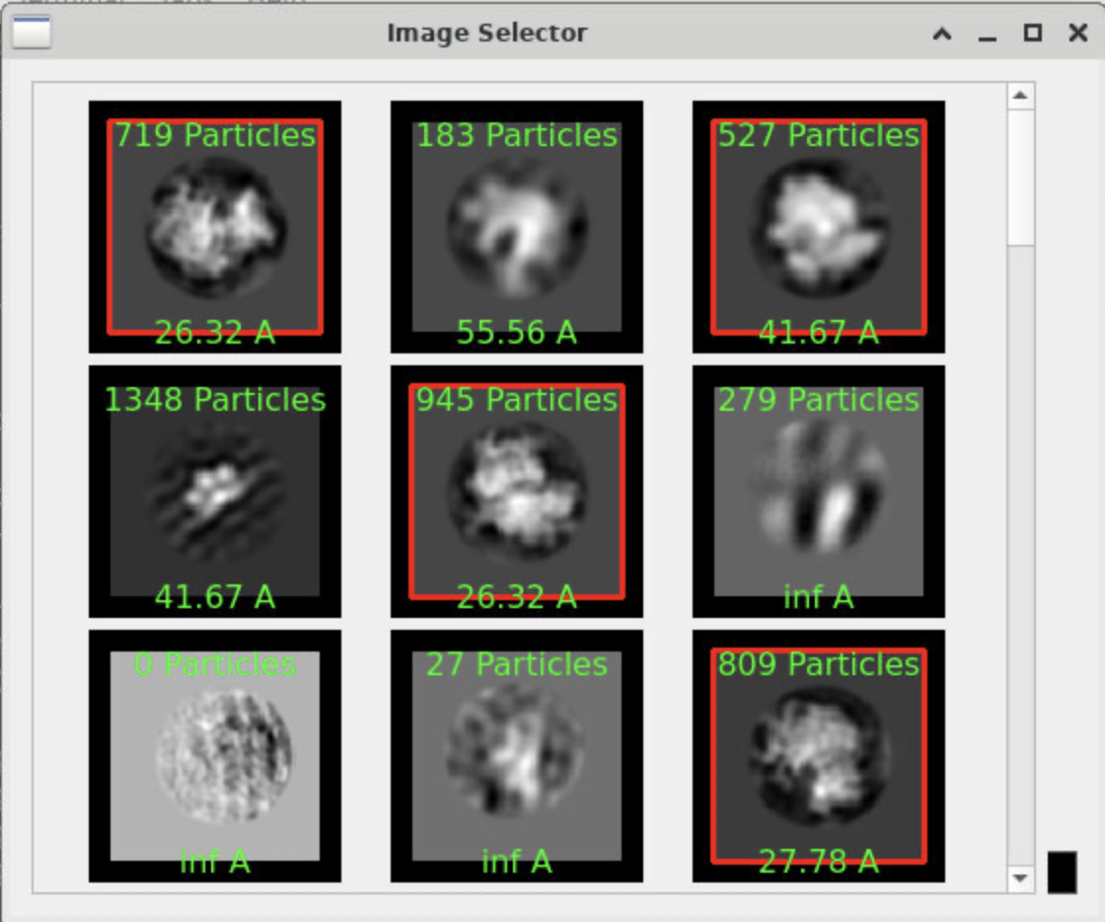Roll up the window with caret button
The height and width of the screenshot is (922, 1105).
coord(942,34)
